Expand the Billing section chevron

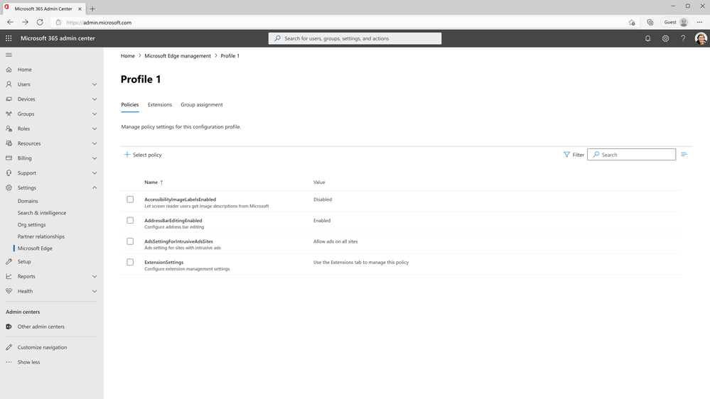[x=95, y=158]
